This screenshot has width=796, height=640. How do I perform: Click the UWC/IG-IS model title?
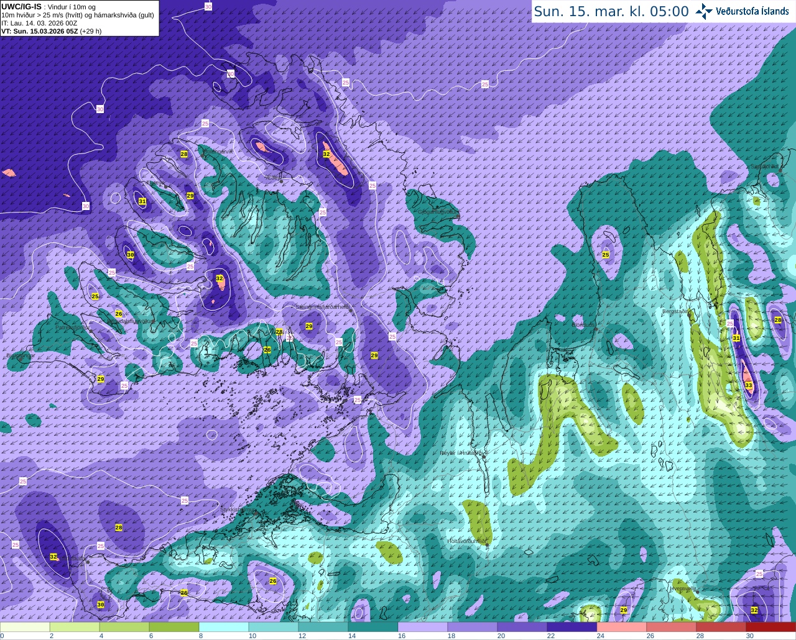click(x=21, y=7)
